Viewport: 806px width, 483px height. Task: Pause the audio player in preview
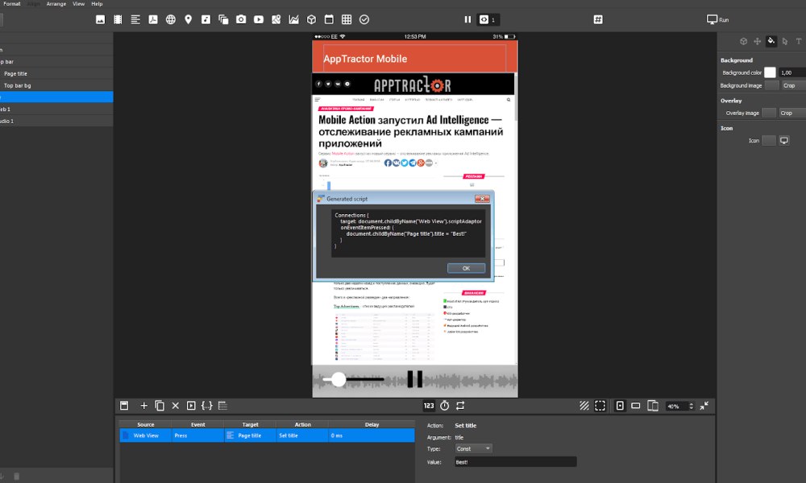(x=415, y=379)
